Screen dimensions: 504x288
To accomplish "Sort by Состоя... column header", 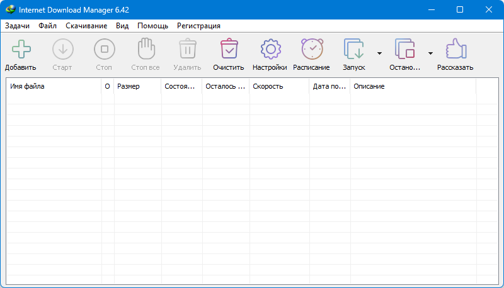I will pyautogui.click(x=181, y=86).
